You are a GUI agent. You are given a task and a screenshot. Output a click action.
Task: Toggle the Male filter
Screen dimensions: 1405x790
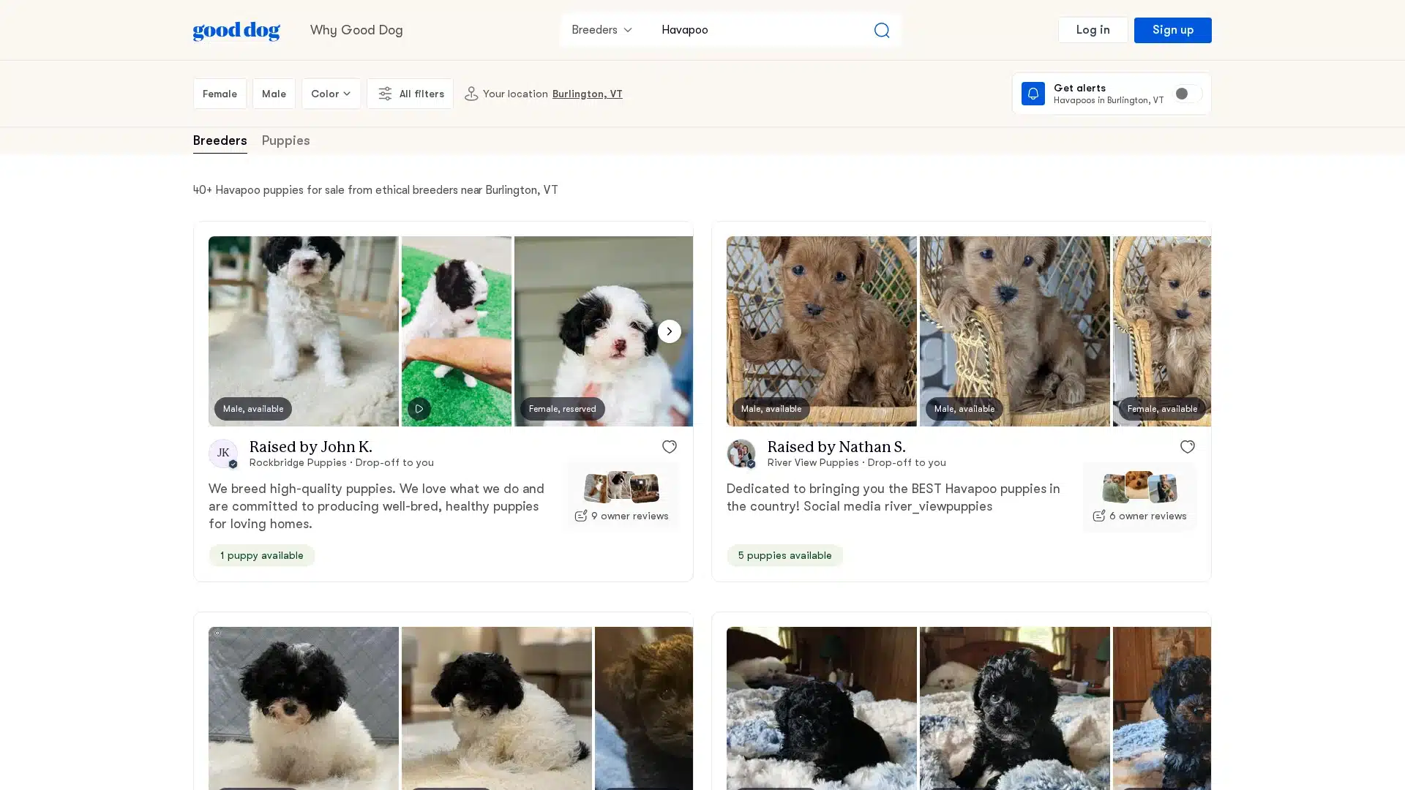(x=274, y=94)
